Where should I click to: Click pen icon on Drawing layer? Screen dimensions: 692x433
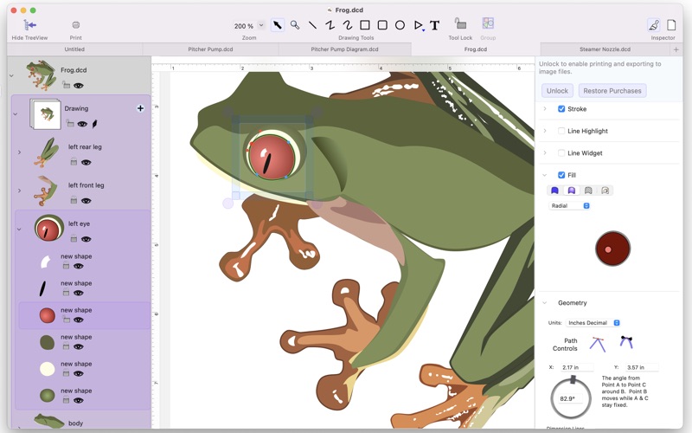pos(94,124)
